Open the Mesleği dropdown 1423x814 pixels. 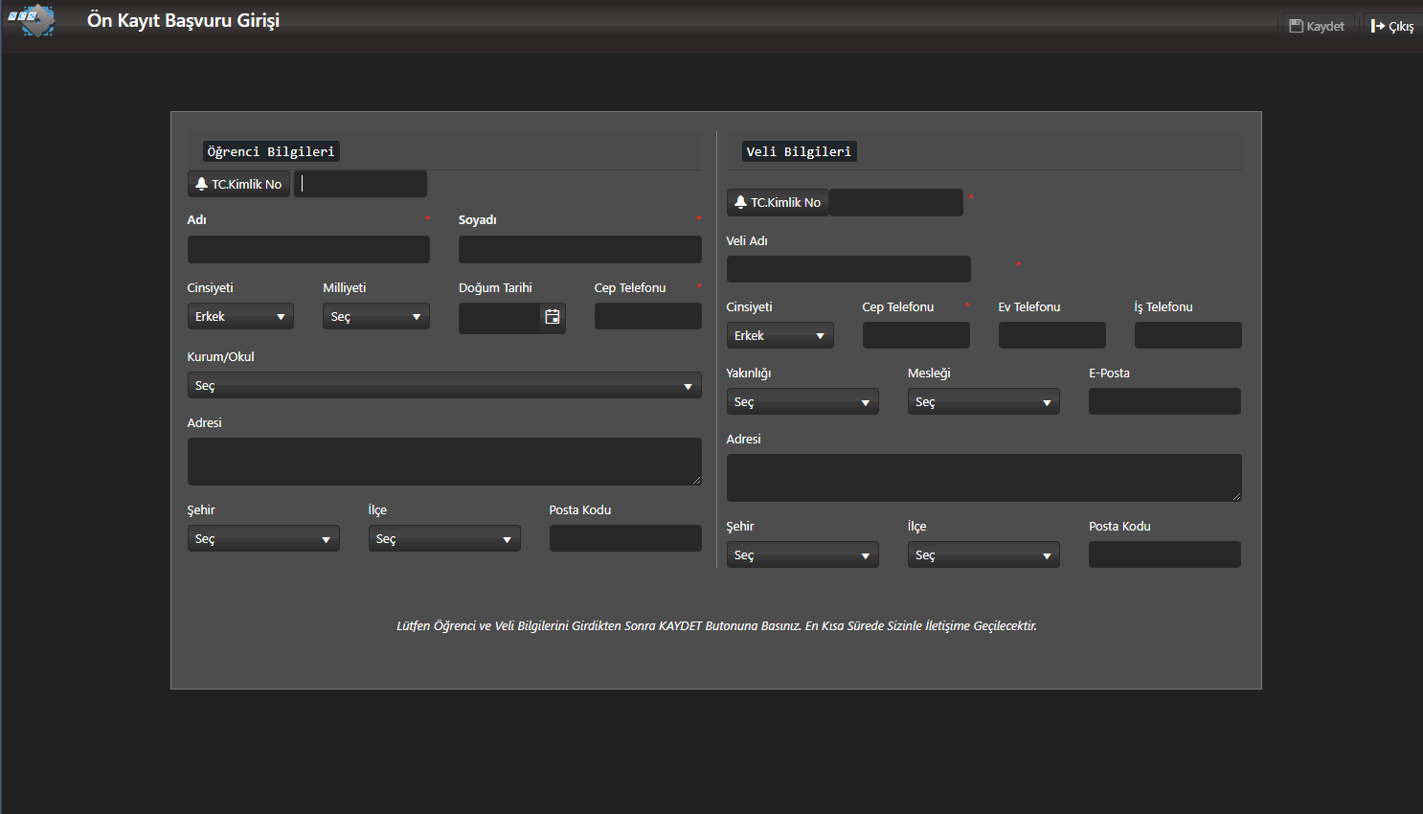[983, 402]
